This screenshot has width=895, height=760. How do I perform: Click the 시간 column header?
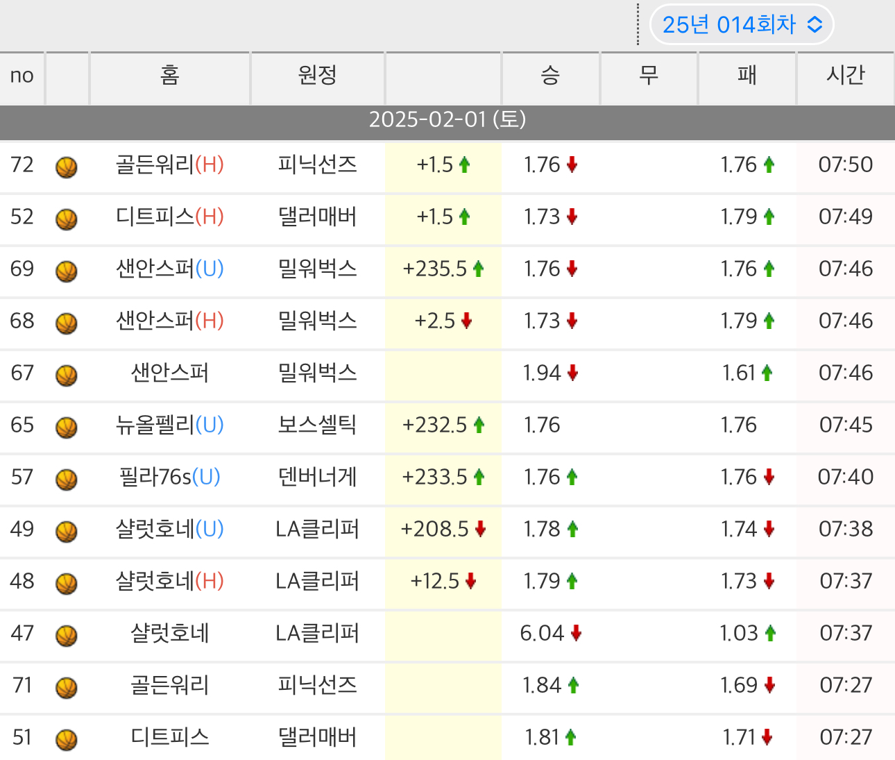[846, 78]
